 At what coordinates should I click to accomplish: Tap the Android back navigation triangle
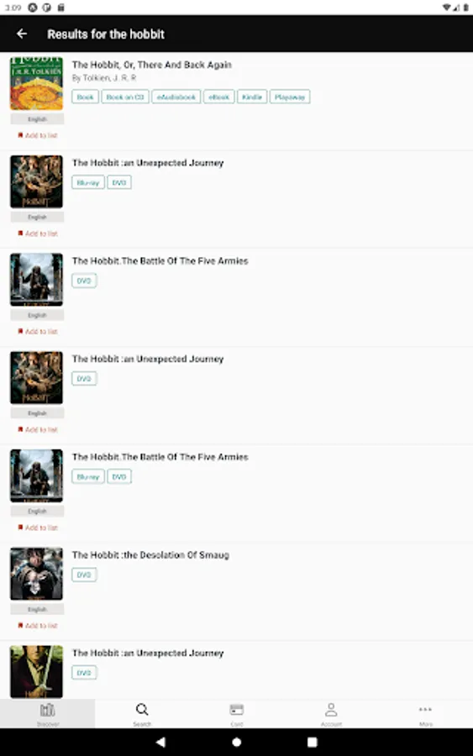click(x=161, y=742)
